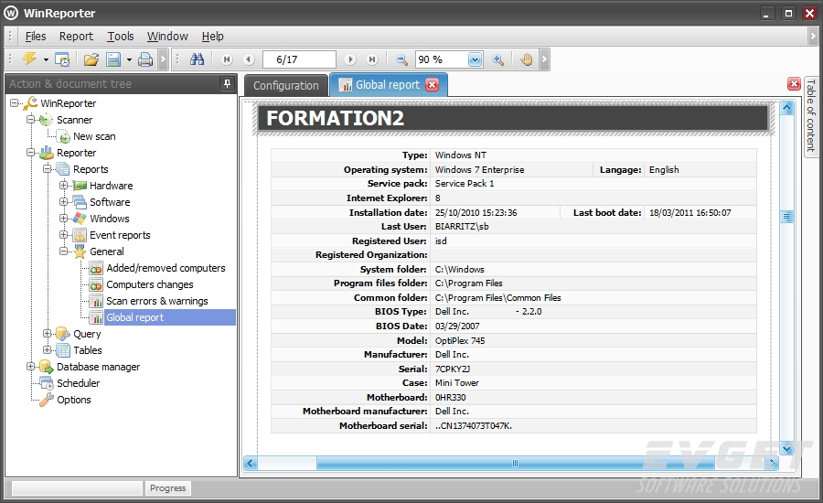
Task: Click the open folder toolbar icon
Action: pos(91,59)
